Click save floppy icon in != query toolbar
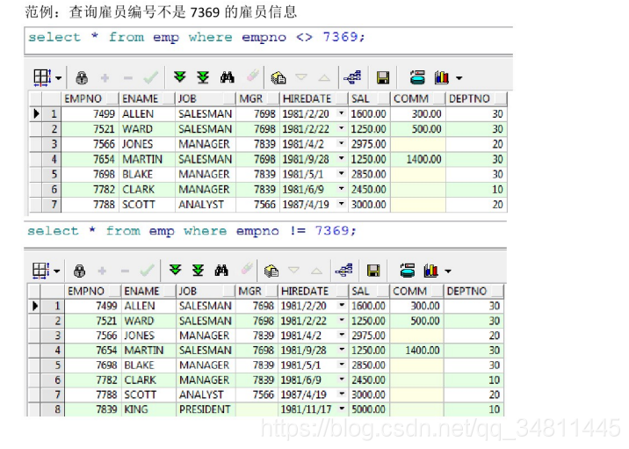Viewport: 629px width, 449px height. (373, 271)
